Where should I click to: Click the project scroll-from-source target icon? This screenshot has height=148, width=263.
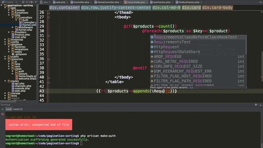(23, 2)
